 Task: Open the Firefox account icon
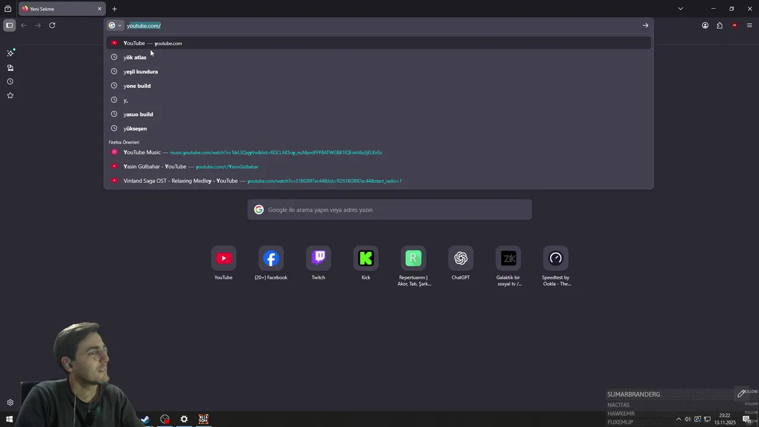coord(705,26)
